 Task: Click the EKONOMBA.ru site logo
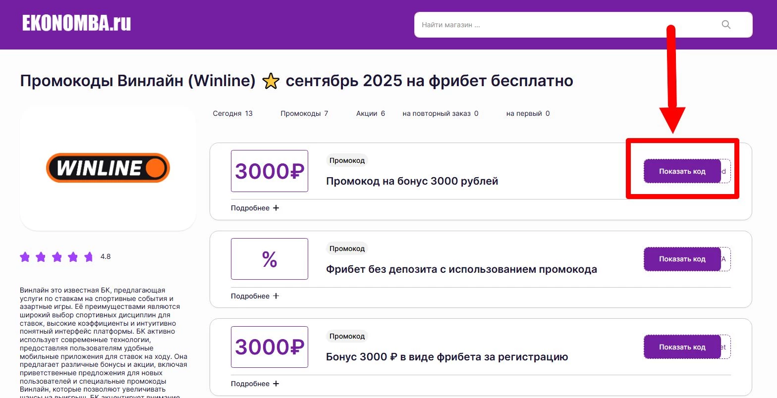[x=76, y=23]
